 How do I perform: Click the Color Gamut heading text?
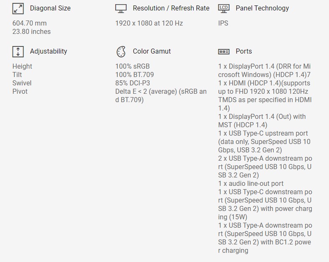[152, 51]
